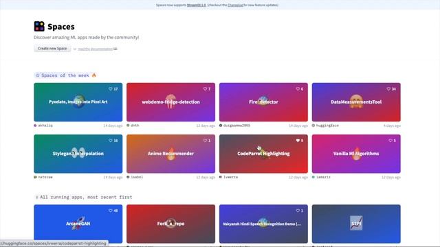
Task: Open the webdemo-fridge-detection card
Action: pyautogui.click(x=170, y=102)
